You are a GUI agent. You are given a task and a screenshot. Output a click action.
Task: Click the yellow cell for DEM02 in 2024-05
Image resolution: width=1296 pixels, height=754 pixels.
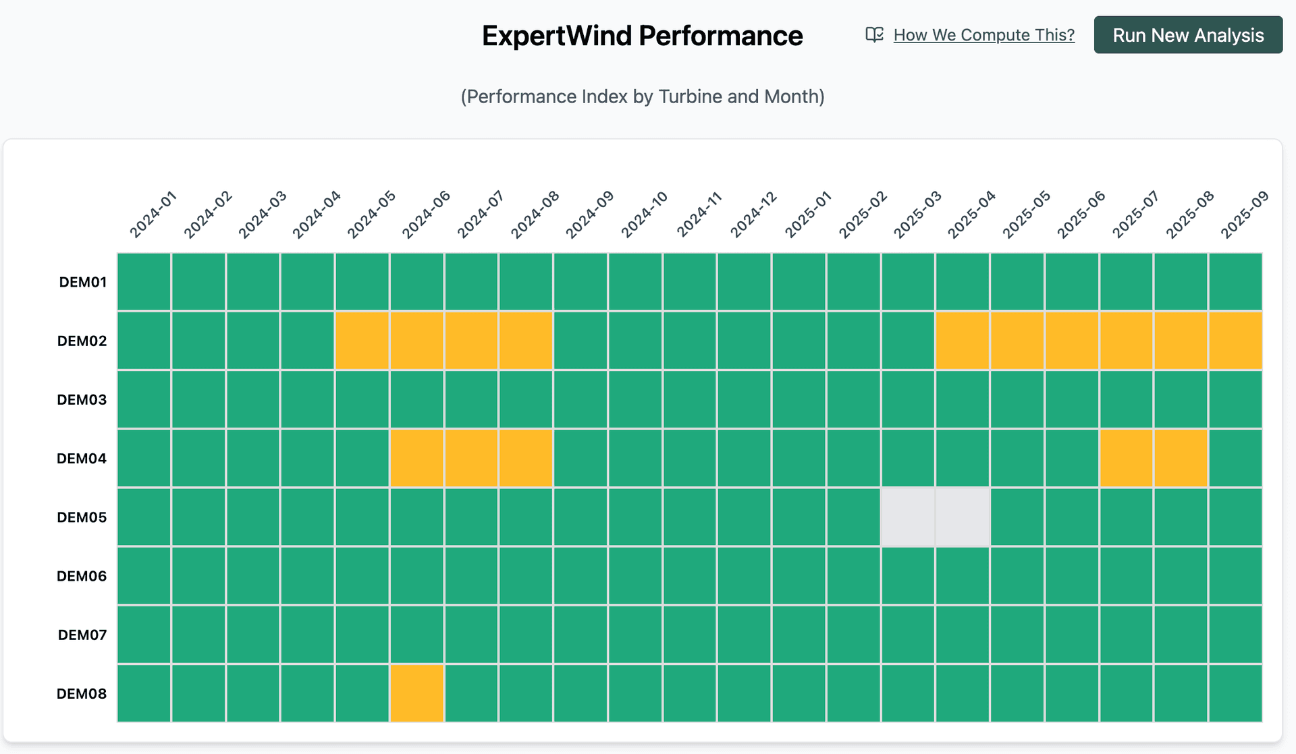[362, 341]
